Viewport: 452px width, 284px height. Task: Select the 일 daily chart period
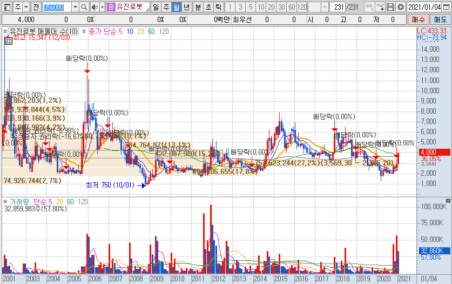pyautogui.click(x=156, y=7)
